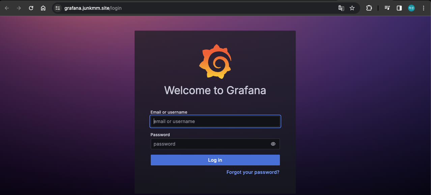Open the browser home page
Image resolution: width=431 pixels, height=195 pixels.
[x=43, y=8]
